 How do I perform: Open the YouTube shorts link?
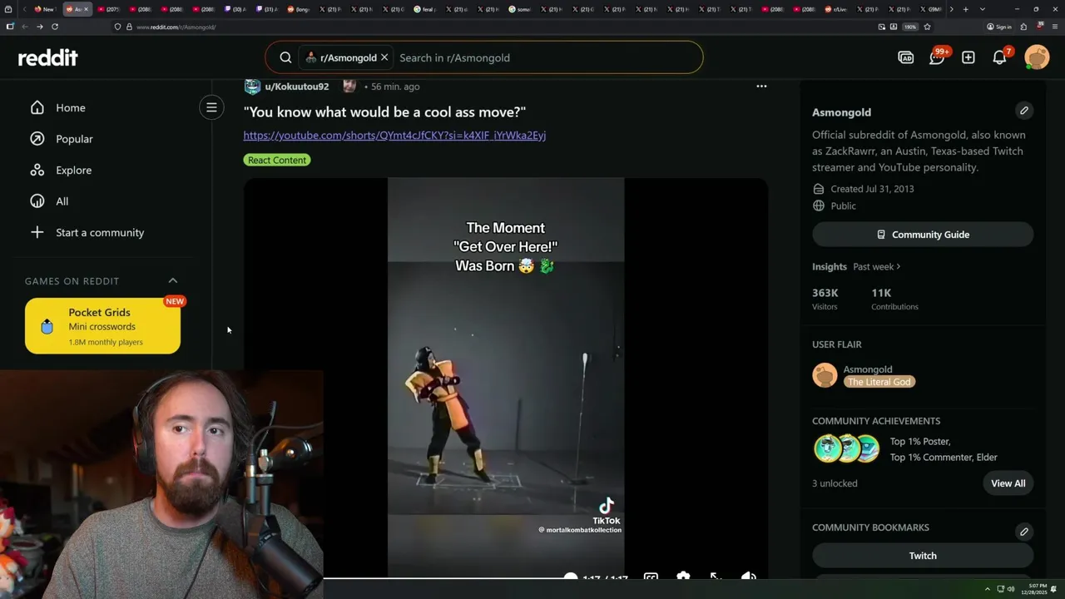click(x=394, y=135)
